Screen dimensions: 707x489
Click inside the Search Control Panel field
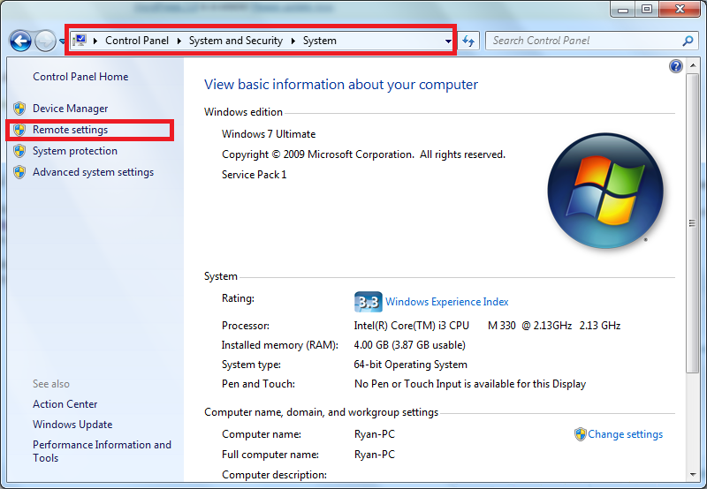[x=583, y=41]
